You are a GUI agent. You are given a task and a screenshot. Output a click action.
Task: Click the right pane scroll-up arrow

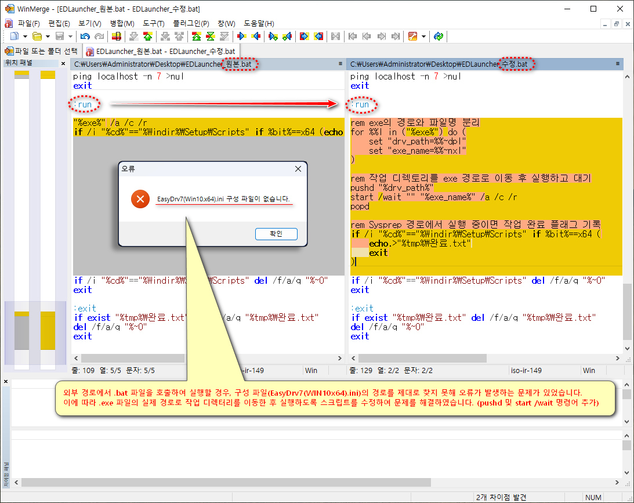626,77
